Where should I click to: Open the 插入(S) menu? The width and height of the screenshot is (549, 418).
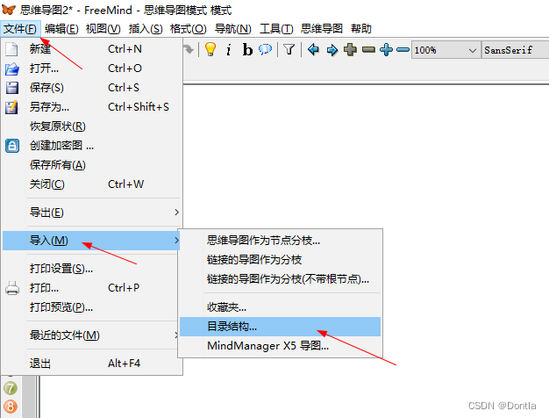(x=146, y=29)
